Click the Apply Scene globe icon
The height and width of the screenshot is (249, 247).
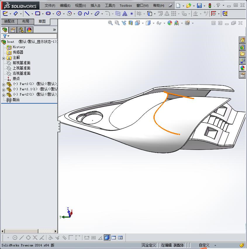[169, 23]
